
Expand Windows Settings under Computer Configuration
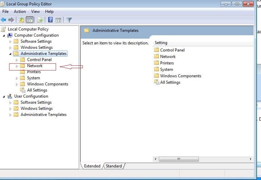point(10,48)
